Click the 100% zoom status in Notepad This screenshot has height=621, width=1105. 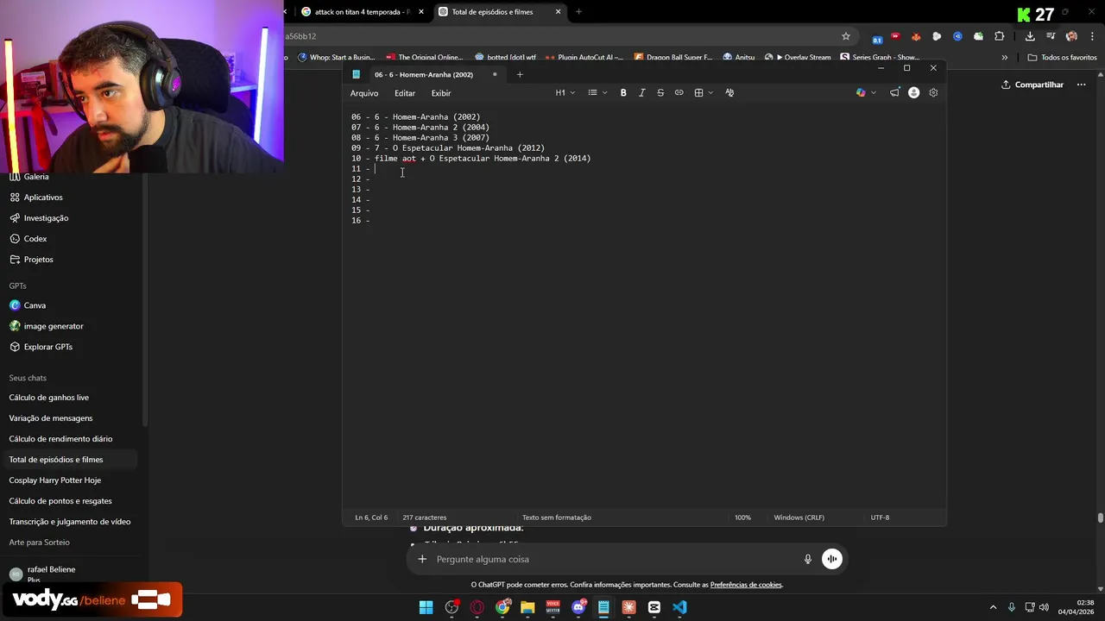point(742,517)
